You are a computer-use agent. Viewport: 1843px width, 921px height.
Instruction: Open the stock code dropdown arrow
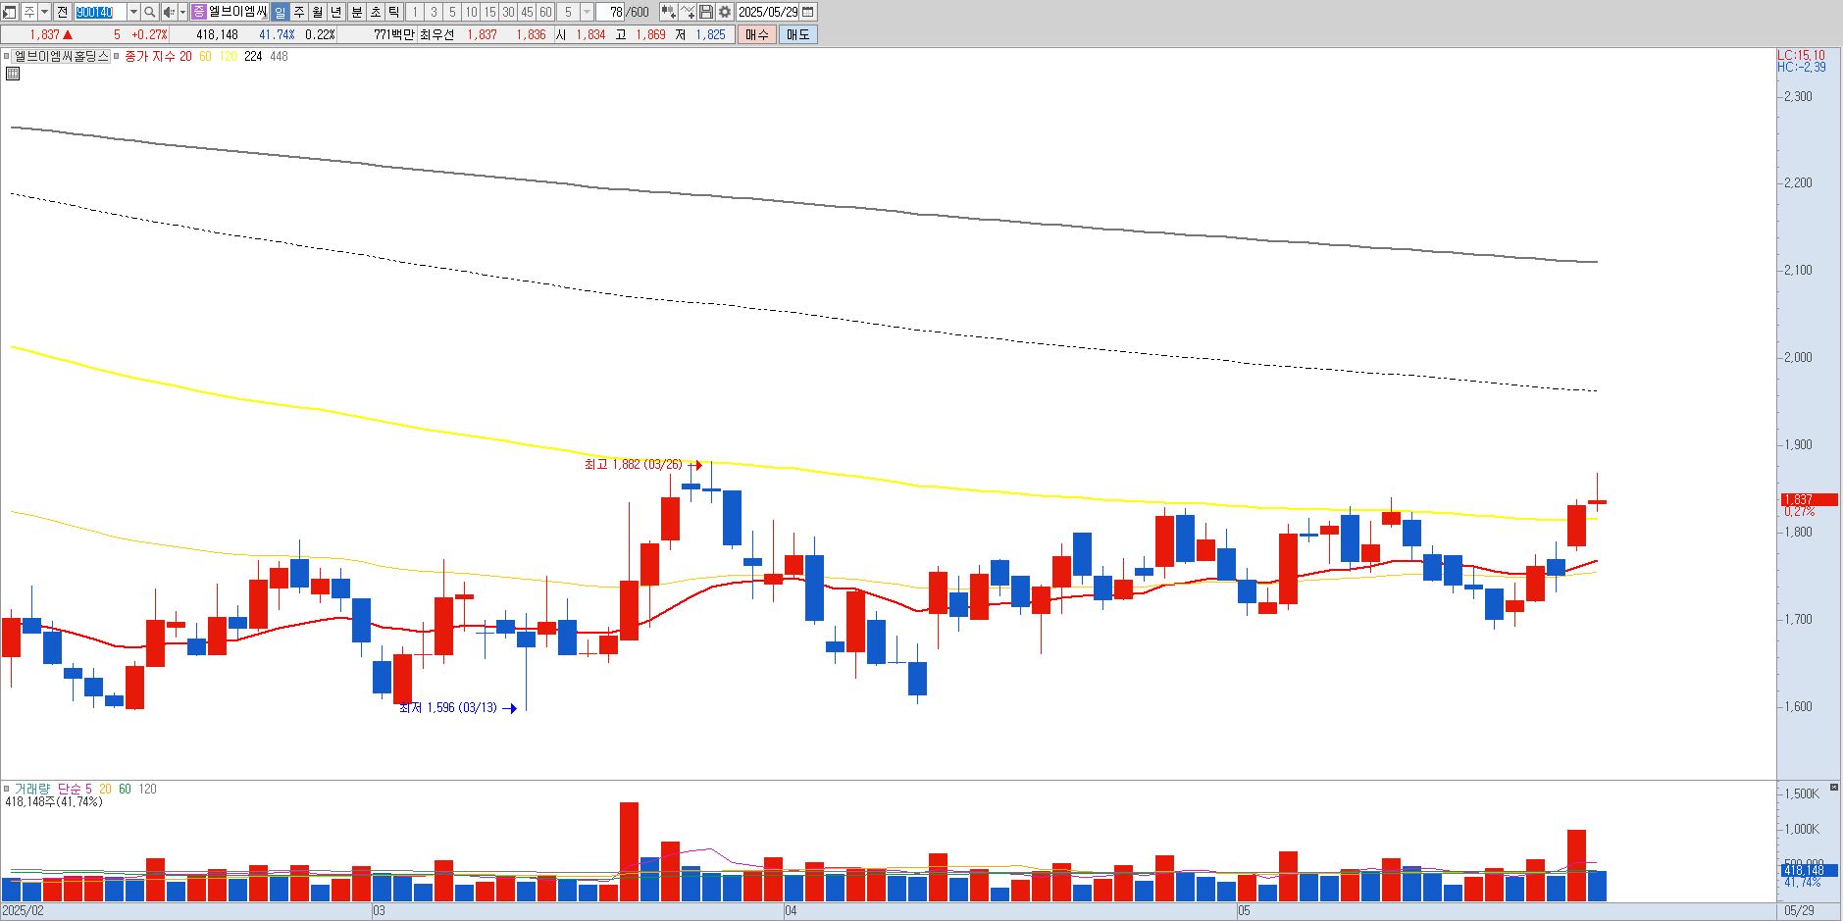pos(133,12)
